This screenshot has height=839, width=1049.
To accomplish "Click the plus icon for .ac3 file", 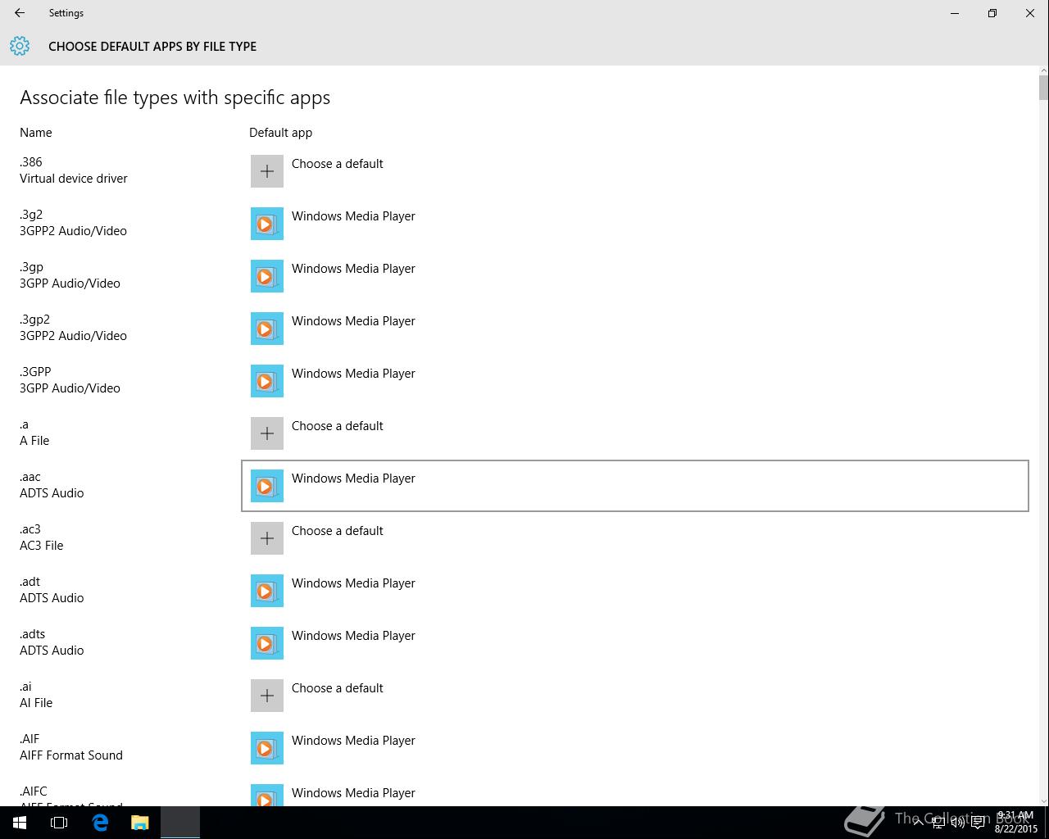I will pyautogui.click(x=267, y=538).
